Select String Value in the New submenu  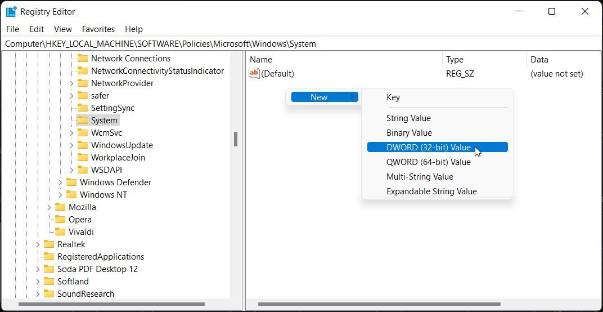(408, 118)
